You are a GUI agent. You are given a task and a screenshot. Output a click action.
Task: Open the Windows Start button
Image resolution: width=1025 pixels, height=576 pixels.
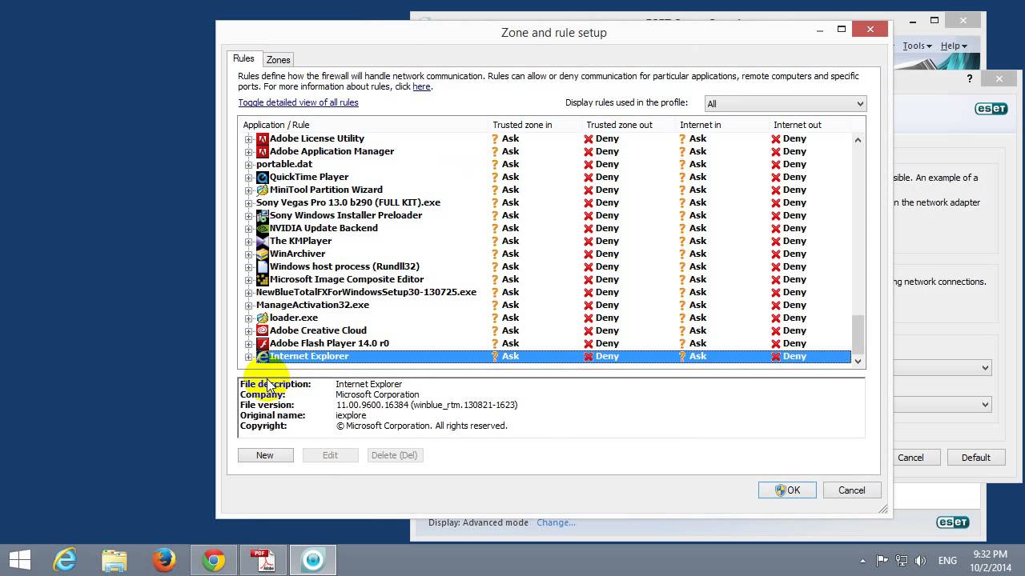(x=19, y=560)
